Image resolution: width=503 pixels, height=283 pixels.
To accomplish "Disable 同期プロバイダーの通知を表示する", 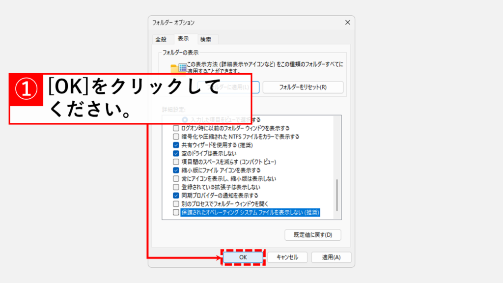I will (176, 196).
